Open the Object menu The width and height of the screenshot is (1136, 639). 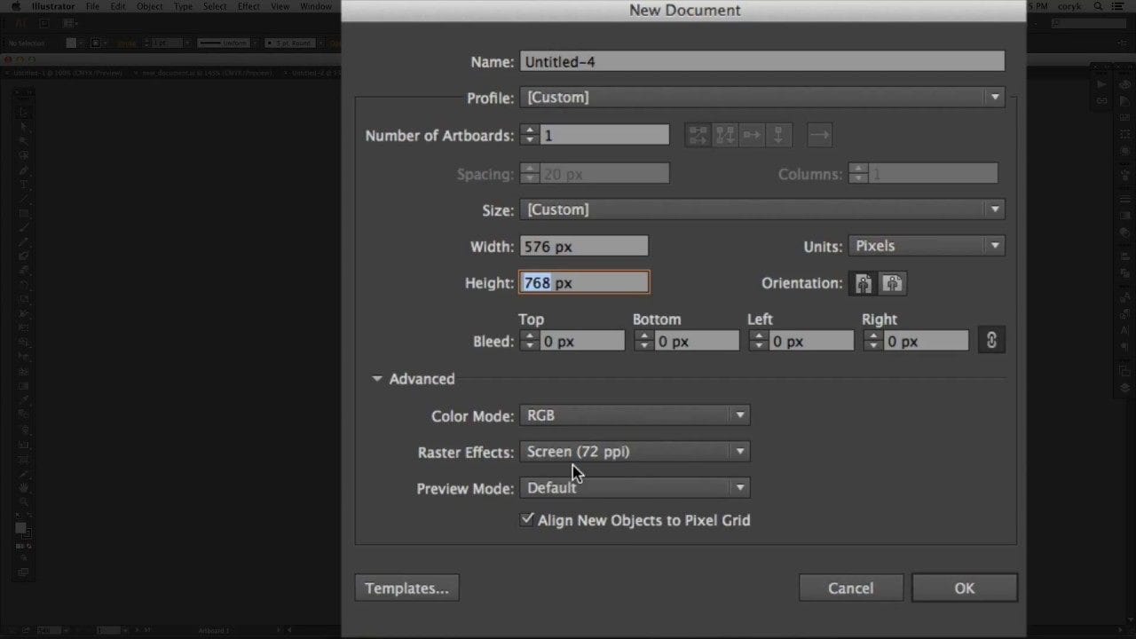pos(149,6)
